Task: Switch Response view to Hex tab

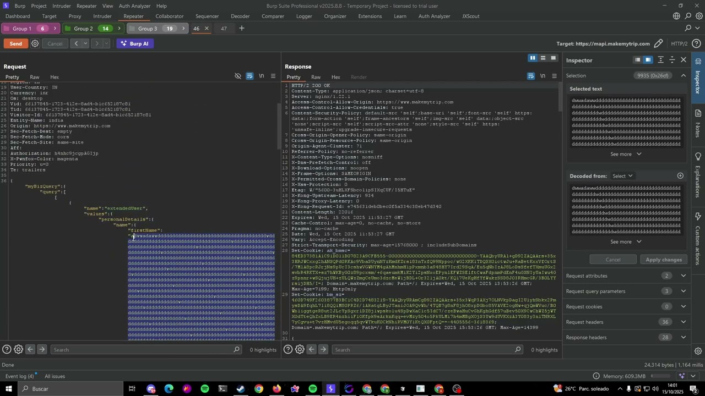Action: click(335, 77)
